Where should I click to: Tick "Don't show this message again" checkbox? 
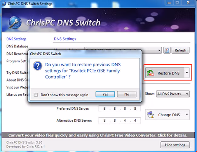pyautogui.click(x=36, y=94)
